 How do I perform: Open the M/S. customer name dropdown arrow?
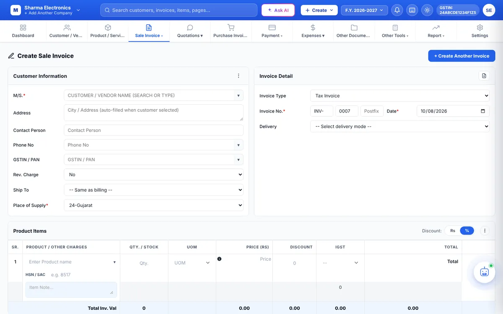point(238,95)
